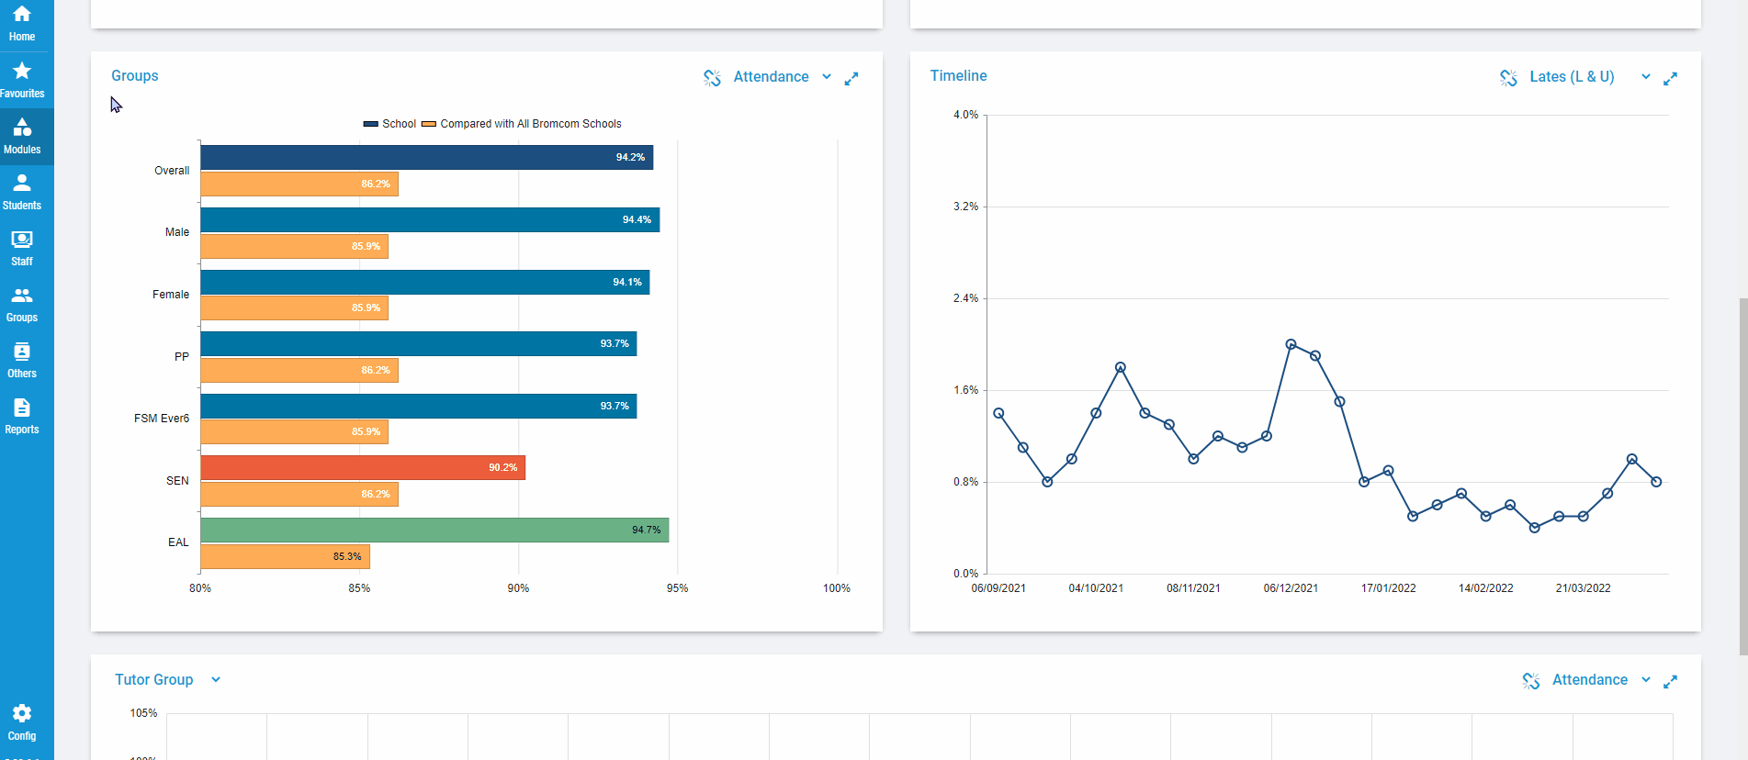
Task: Open the Config gear icon
Action: coord(22,722)
